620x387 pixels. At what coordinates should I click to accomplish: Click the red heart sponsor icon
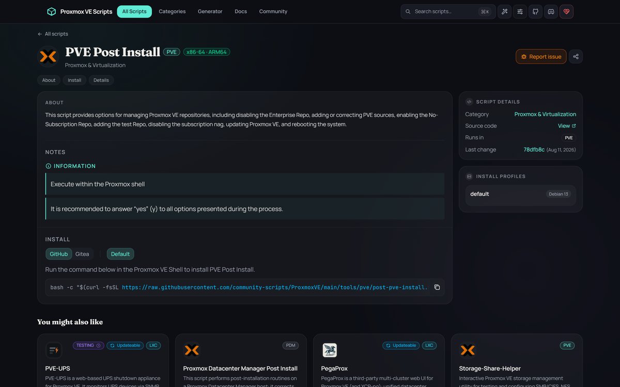[566, 11]
